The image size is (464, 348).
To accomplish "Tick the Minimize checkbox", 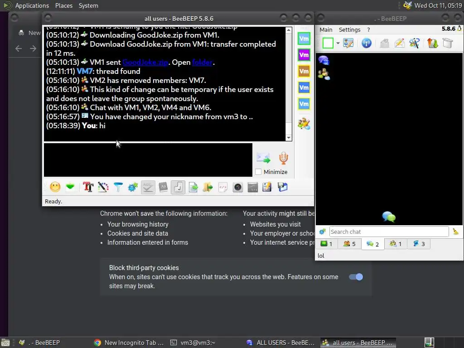I will (x=258, y=172).
